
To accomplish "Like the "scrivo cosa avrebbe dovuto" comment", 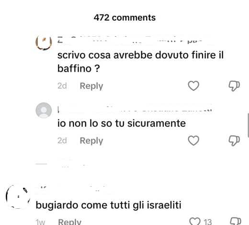I will [193, 86].
